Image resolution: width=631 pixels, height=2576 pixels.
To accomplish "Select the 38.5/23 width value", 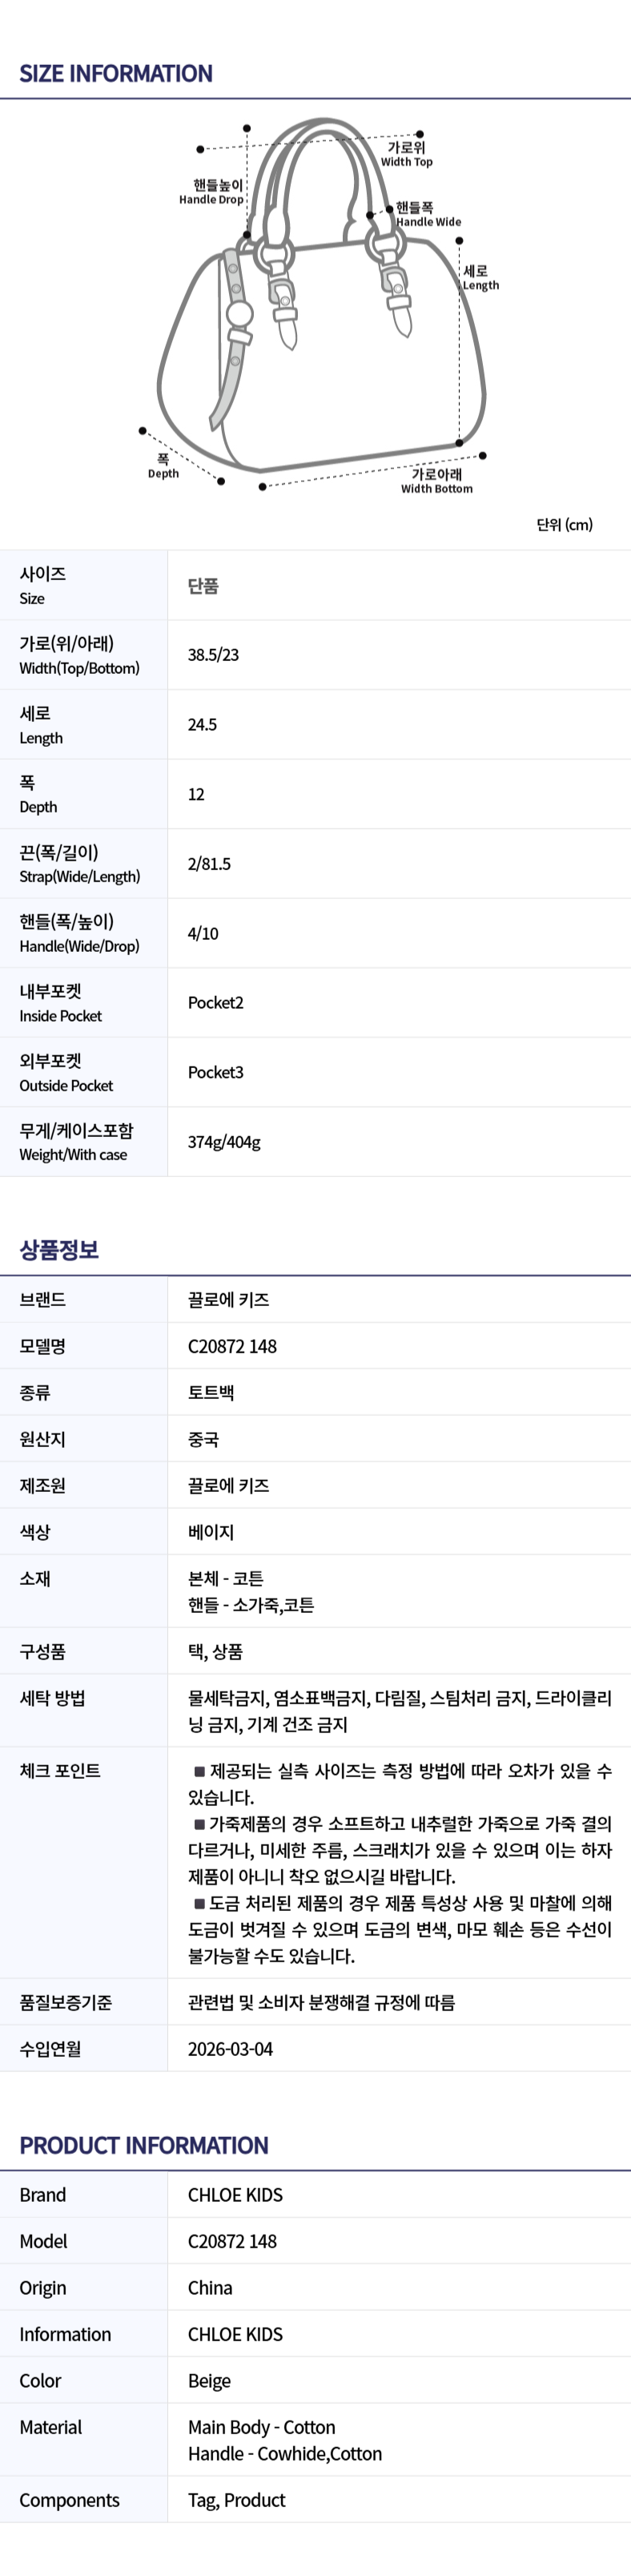I will (213, 655).
